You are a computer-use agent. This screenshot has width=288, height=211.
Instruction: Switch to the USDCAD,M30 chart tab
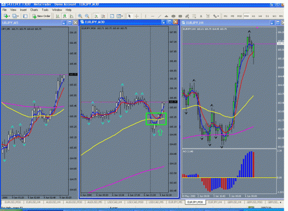[x=135, y=202]
